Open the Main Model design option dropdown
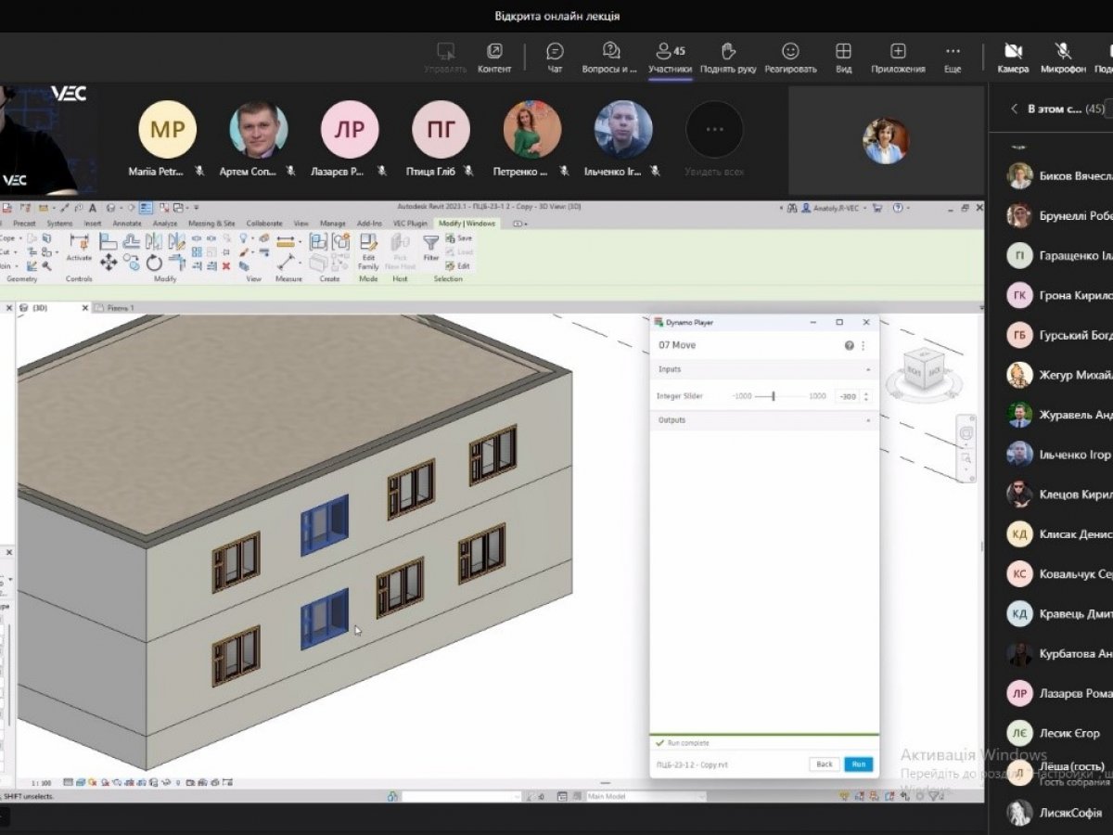 click(x=645, y=796)
